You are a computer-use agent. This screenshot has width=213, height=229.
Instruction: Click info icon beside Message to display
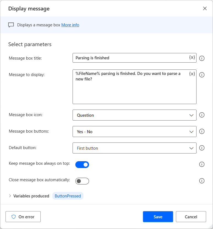(202, 75)
